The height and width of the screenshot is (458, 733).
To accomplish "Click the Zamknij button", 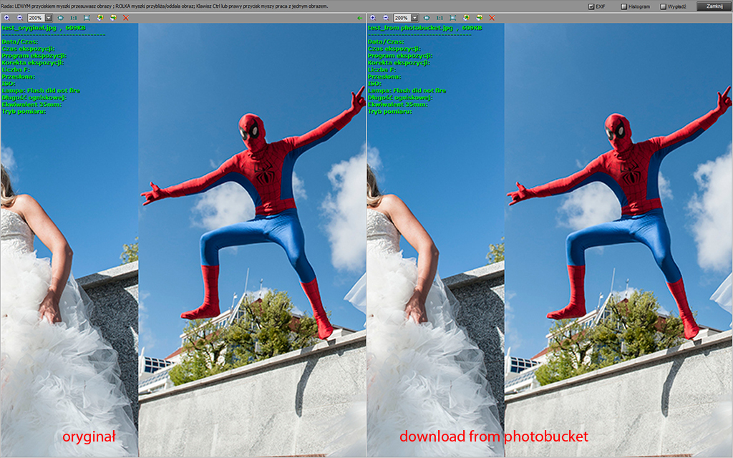I will point(714,6).
